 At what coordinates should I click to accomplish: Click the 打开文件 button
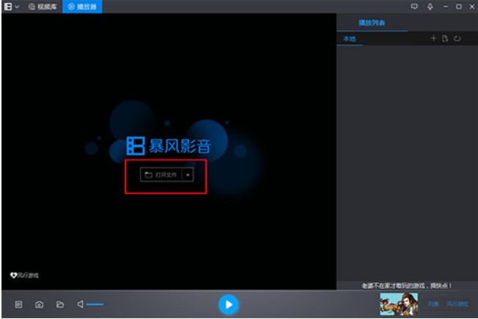(x=161, y=175)
